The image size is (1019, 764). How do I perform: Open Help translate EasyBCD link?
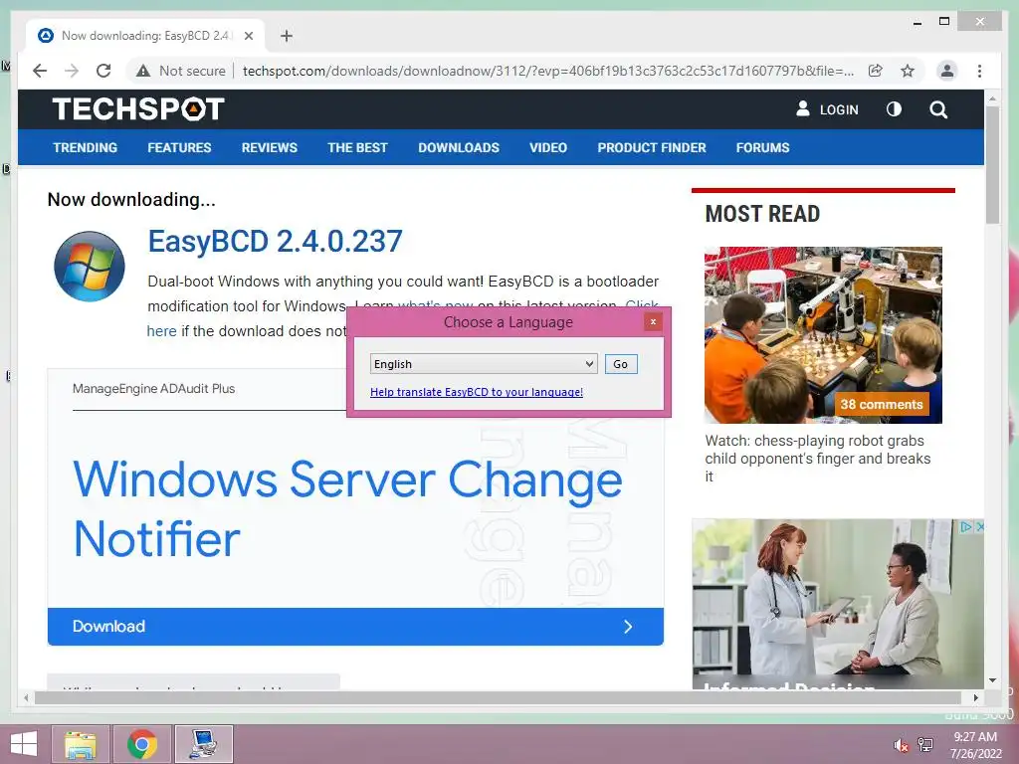pyautogui.click(x=477, y=392)
